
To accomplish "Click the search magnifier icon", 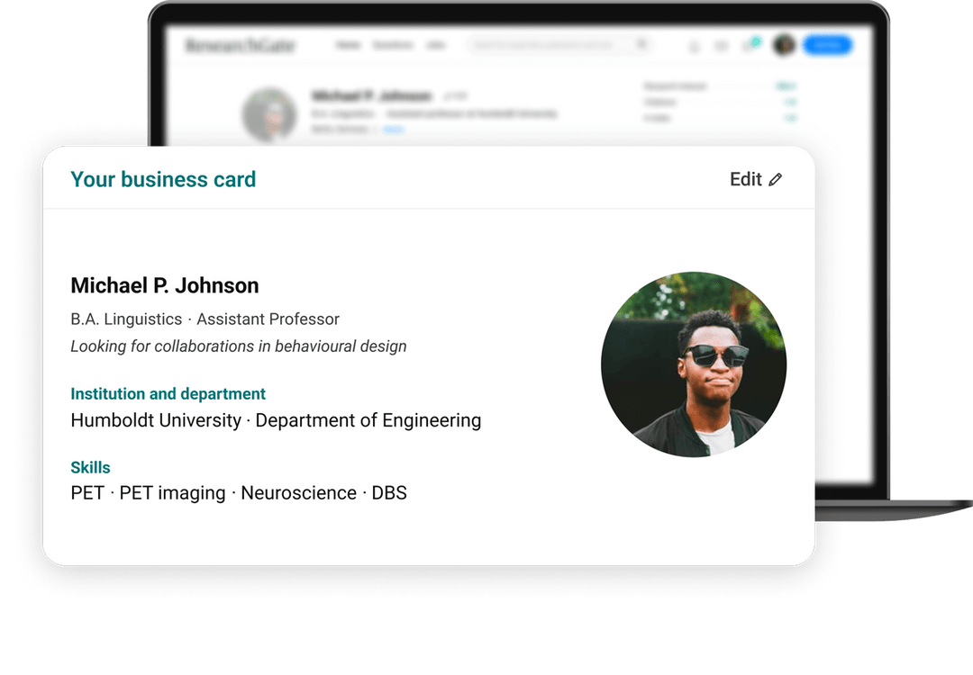I will [x=641, y=45].
